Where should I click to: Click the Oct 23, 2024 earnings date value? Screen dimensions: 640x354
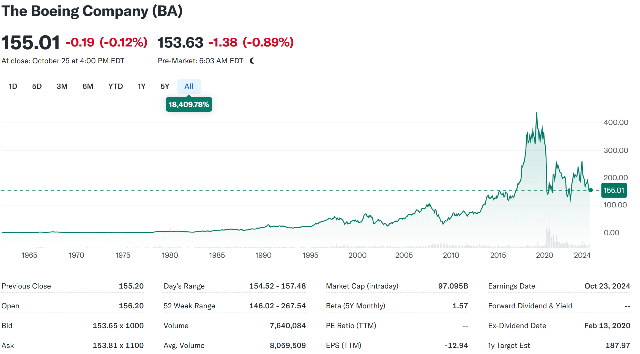click(607, 286)
